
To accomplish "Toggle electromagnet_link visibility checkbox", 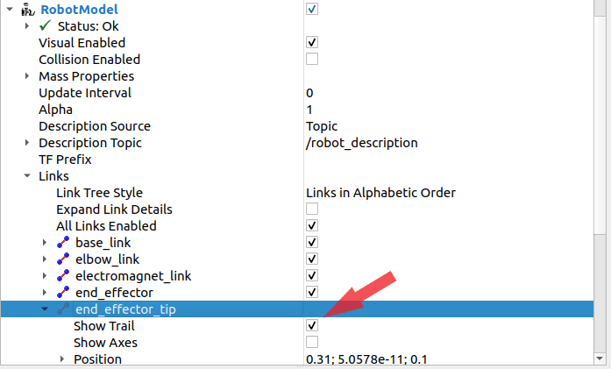I will (312, 275).
